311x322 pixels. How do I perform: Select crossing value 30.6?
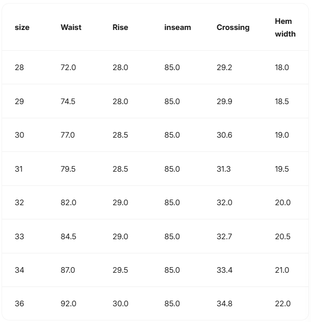point(224,135)
